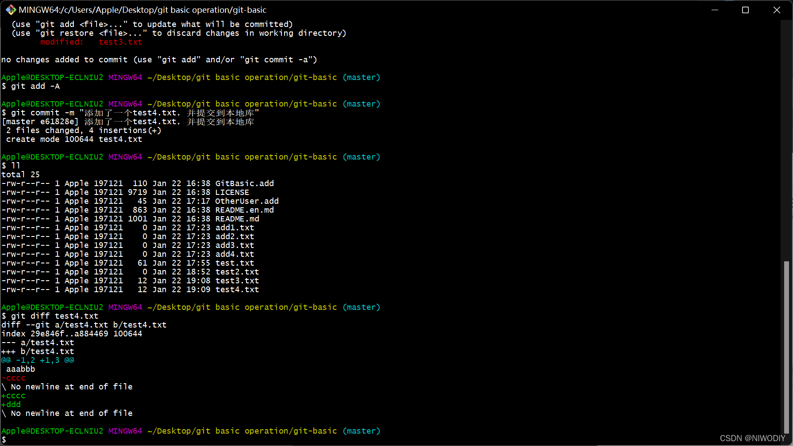This screenshot has width=793, height=446.
Task: Click the '[master e61828e]' commit output line
Action: 128,122
